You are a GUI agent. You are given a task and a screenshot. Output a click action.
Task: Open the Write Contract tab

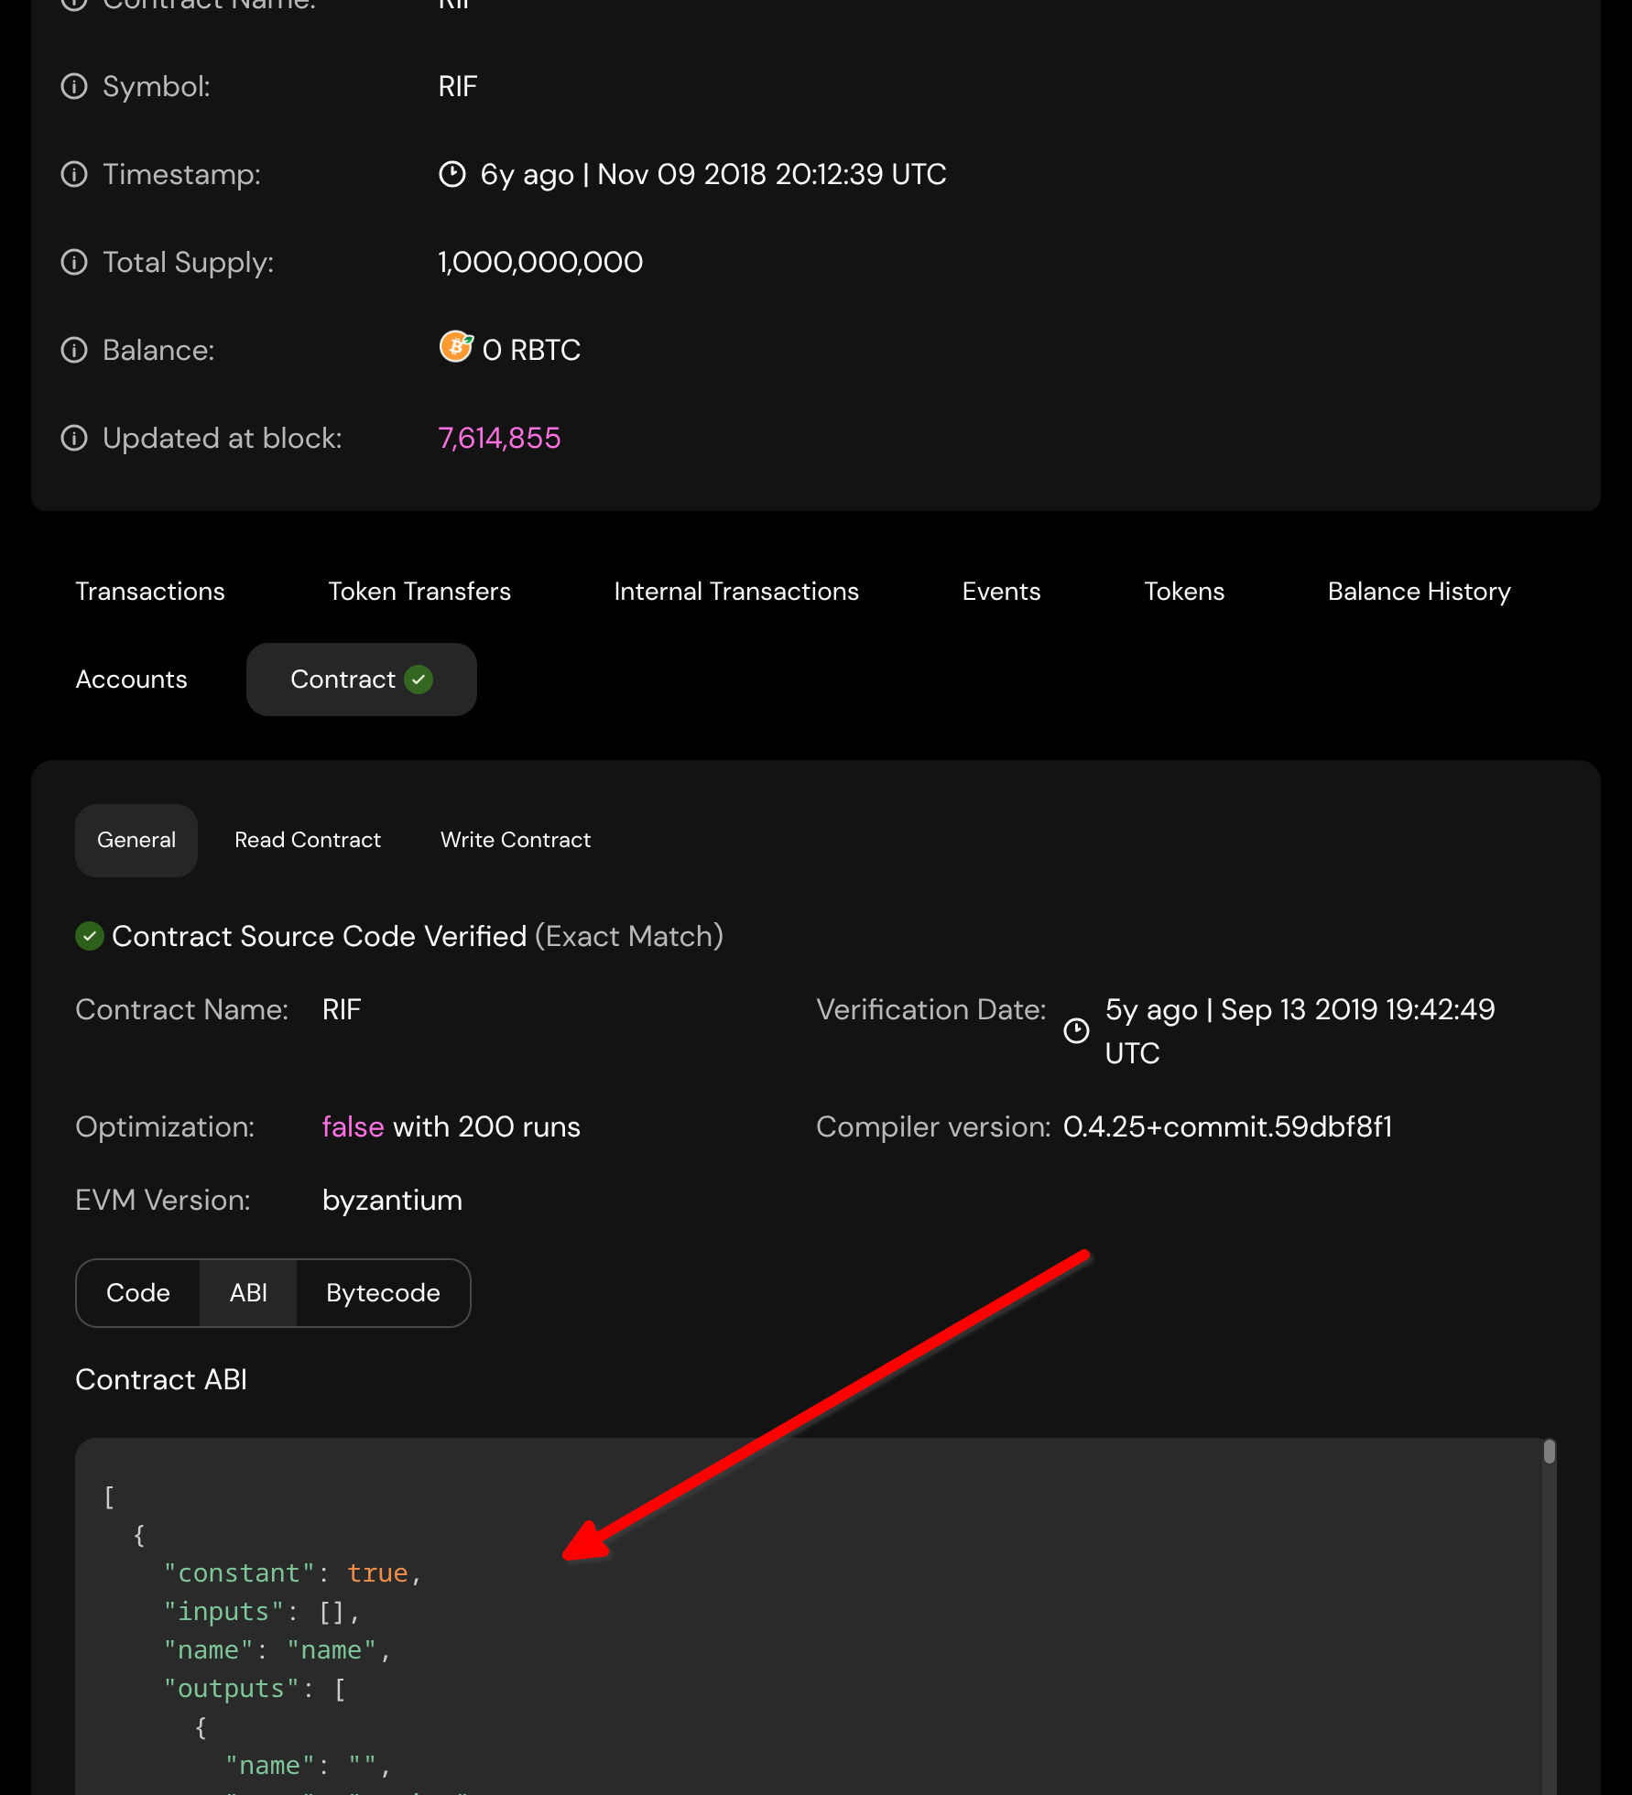tap(516, 840)
